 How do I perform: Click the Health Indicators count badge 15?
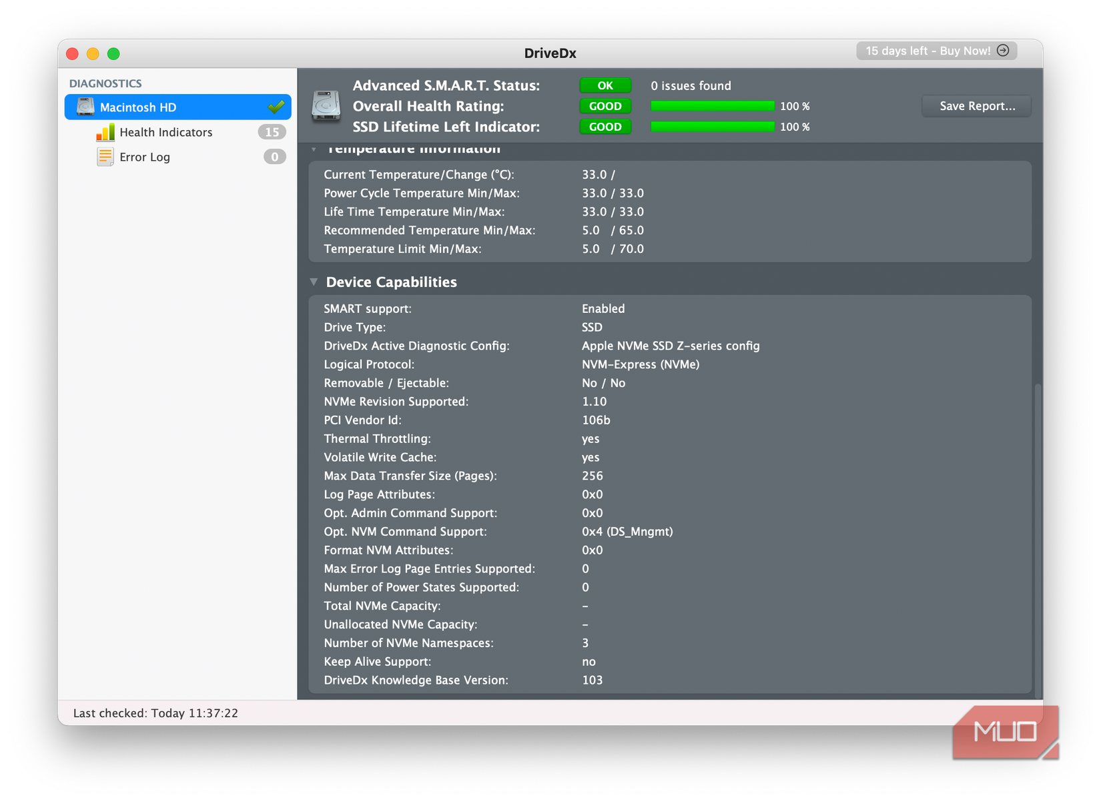272,132
